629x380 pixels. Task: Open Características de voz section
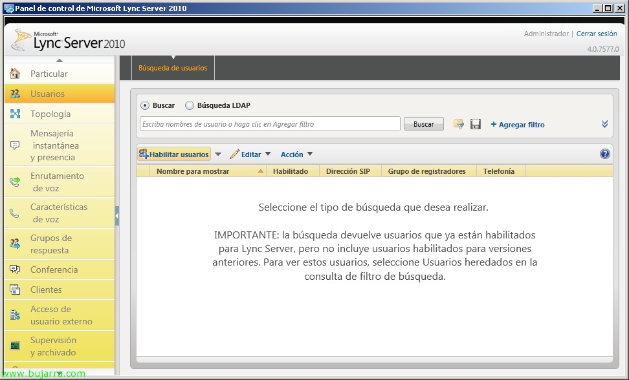(x=60, y=213)
